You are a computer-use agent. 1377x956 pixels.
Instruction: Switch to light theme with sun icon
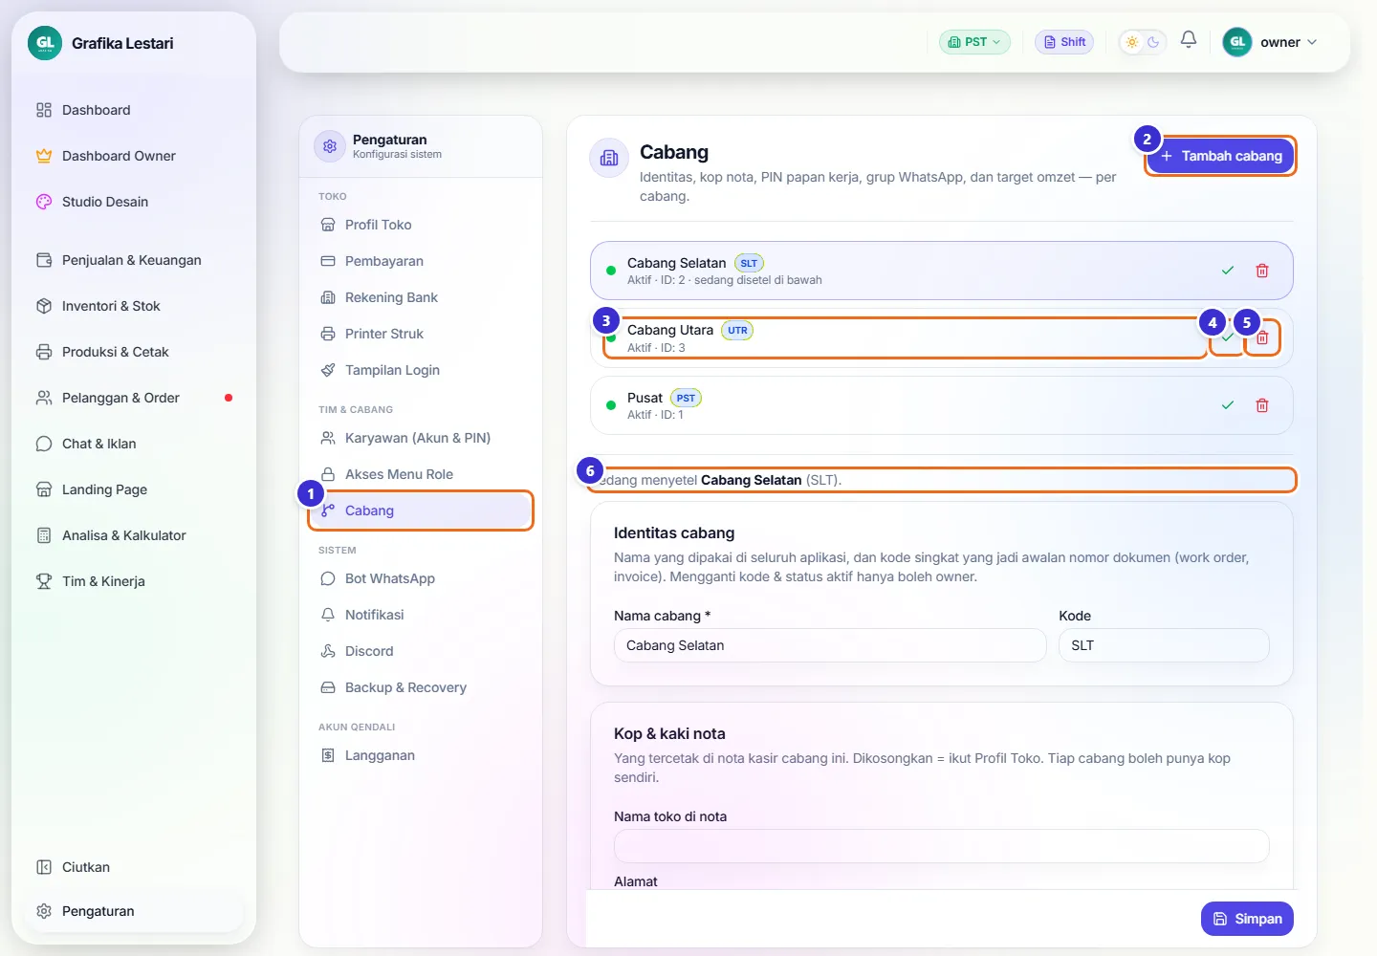click(x=1132, y=42)
